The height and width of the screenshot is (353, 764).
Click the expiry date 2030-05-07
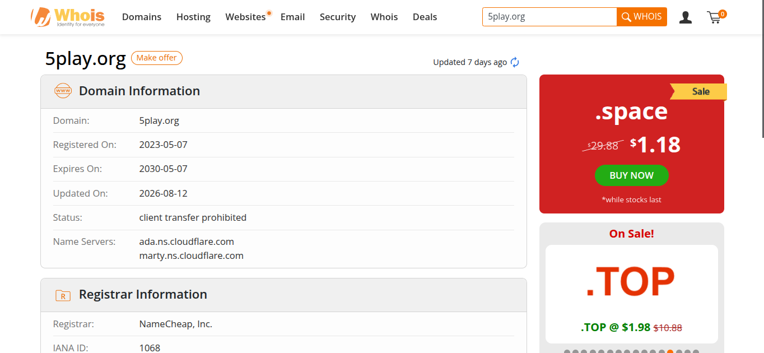pyautogui.click(x=163, y=169)
